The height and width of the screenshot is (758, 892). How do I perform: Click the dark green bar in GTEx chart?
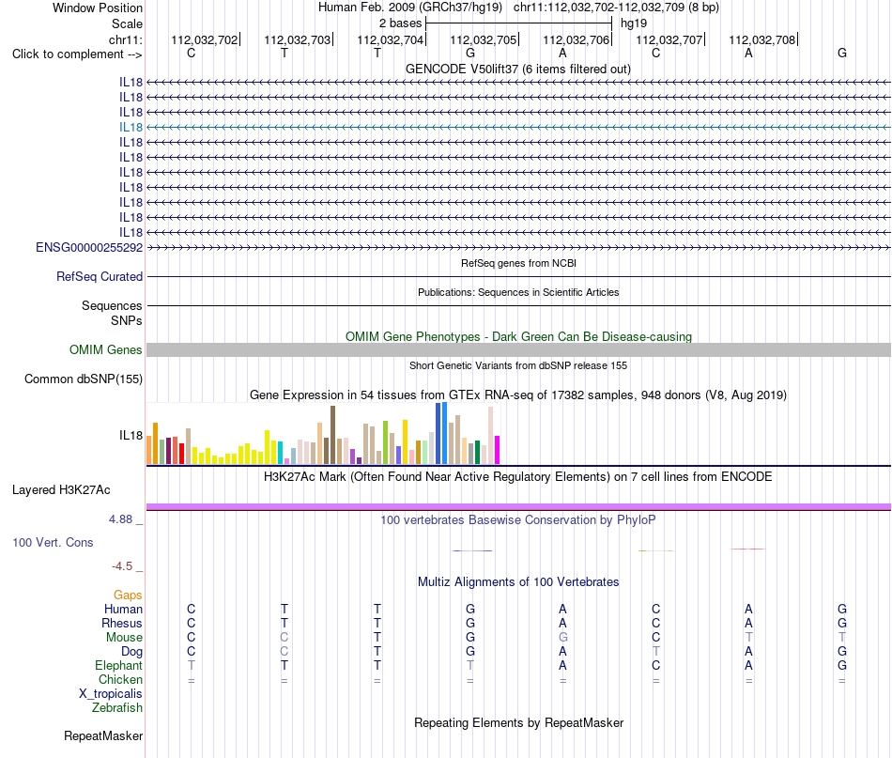(x=477, y=453)
